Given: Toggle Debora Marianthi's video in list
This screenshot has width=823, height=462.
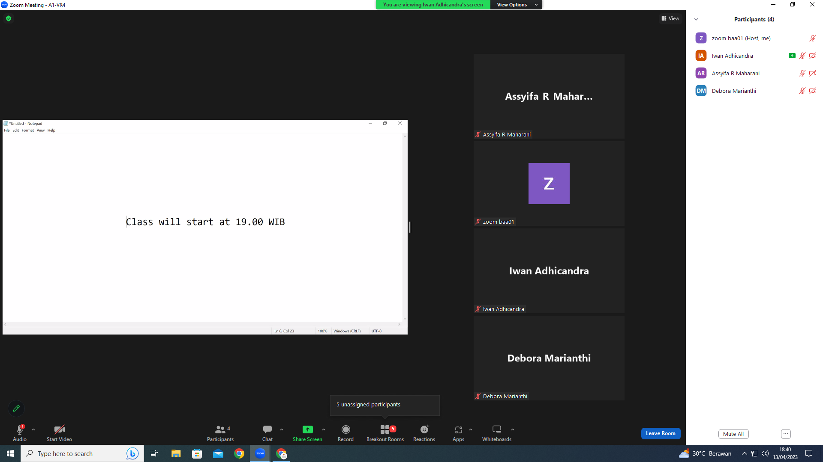Looking at the screenshot, I should click(x=812, y=91).
